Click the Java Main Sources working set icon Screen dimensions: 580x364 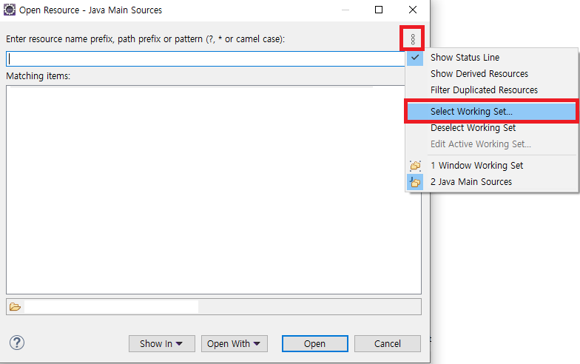(x=415, y=182)
